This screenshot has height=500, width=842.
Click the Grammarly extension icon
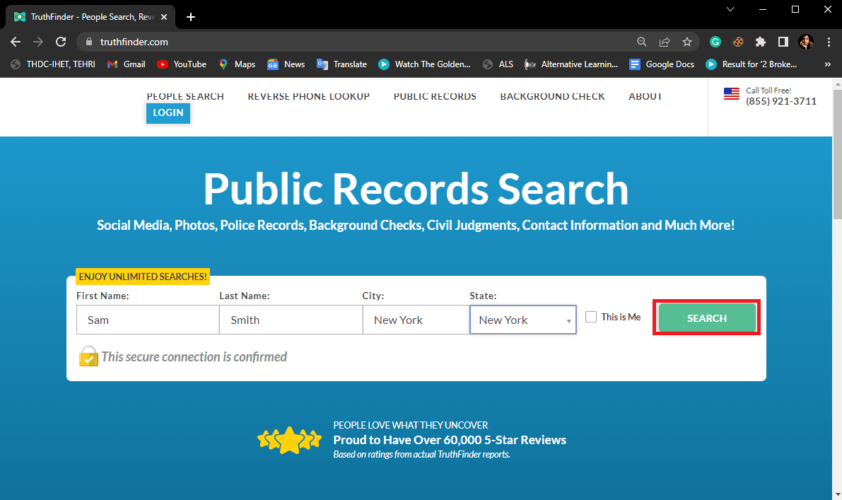coord(715,42)
